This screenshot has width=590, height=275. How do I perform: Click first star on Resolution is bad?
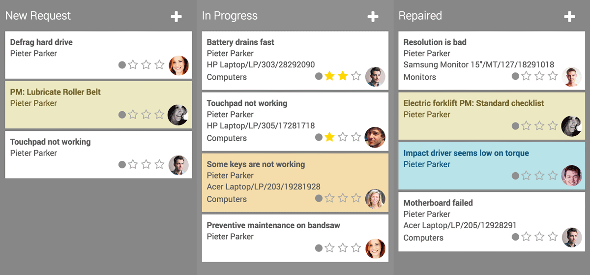[526, 76]
